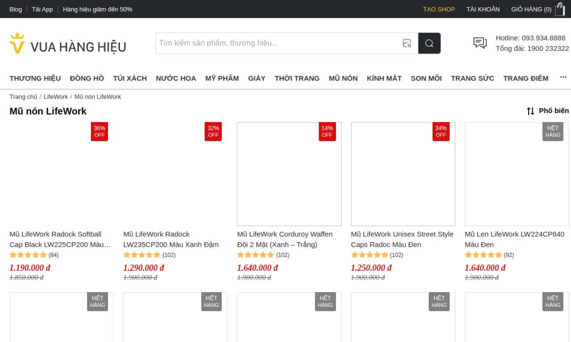Click Radock Softball Cap product image

point(62,174)
